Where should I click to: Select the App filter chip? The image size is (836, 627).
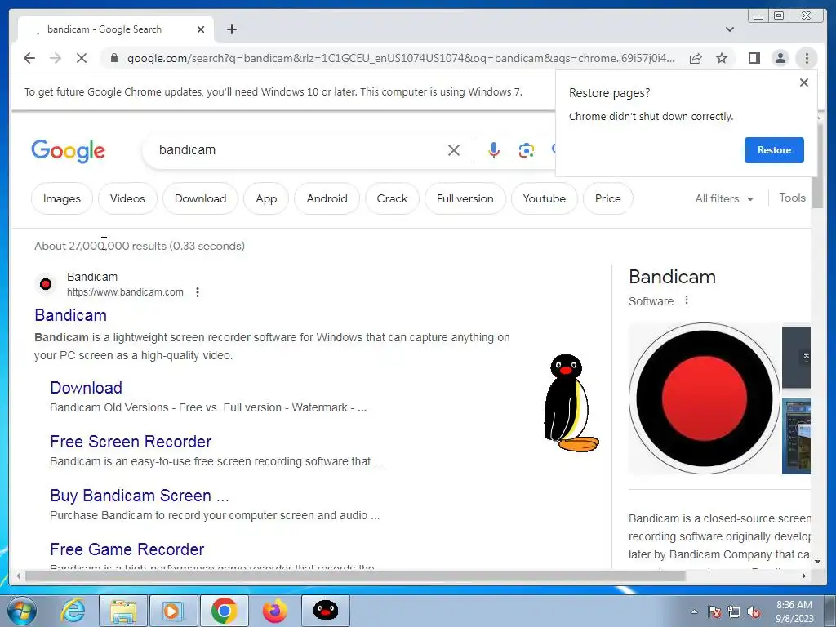click(x=266, y=198)
